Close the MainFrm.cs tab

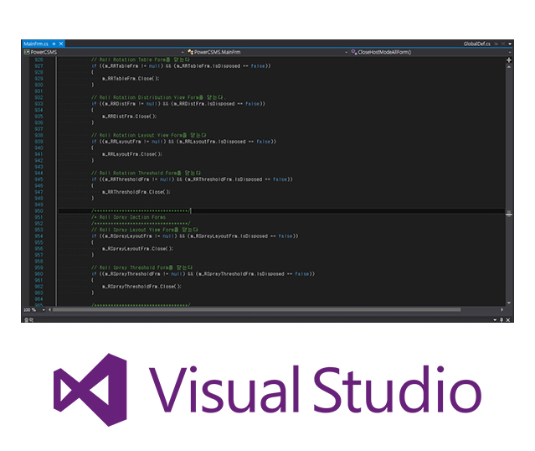coord(61,44)
